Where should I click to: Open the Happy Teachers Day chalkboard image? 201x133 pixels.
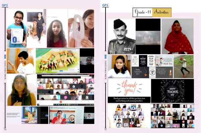[173, 91]
